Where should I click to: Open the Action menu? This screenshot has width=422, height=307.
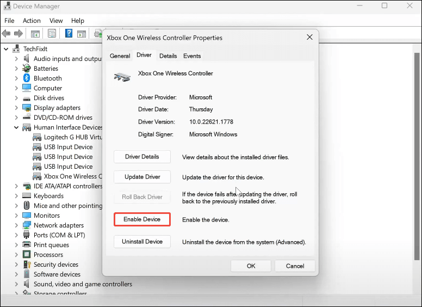pyautogui.click(x=32, y=21)
